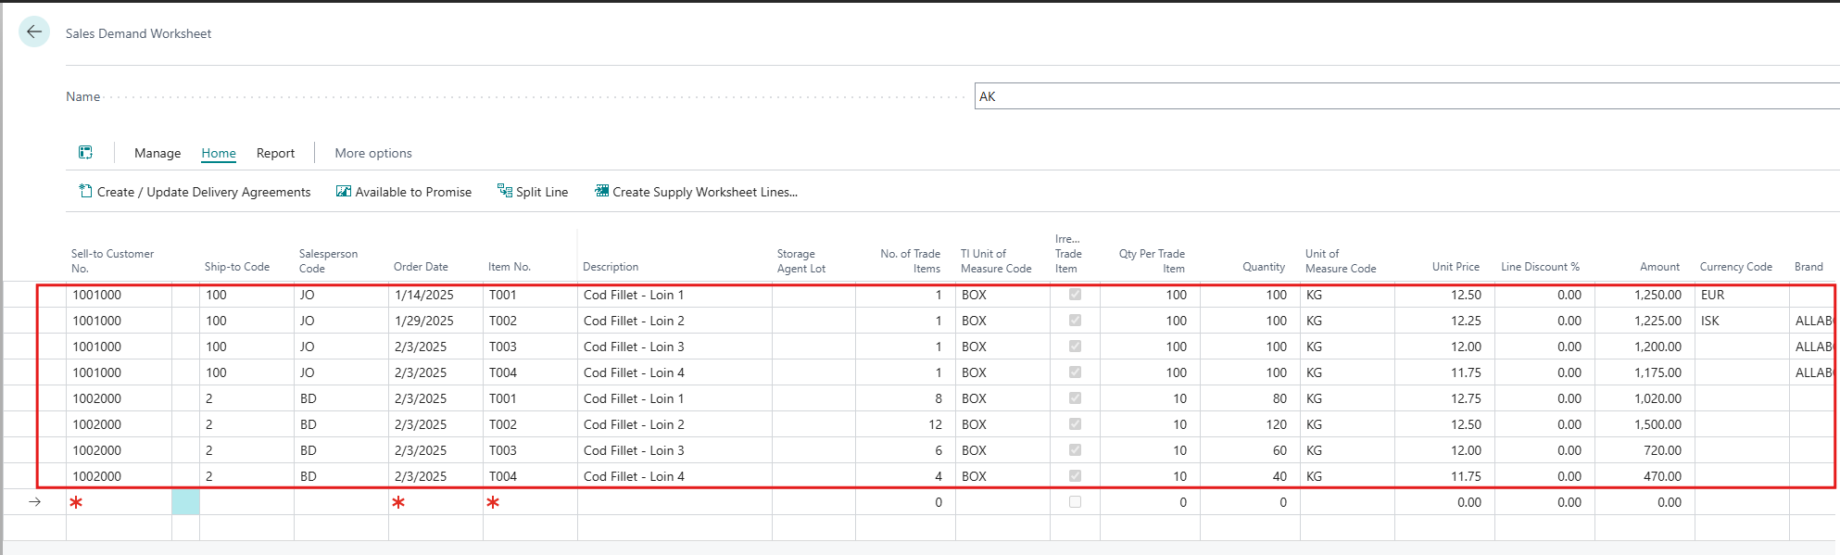The height and width of the screenshot is (555, 1840).
Task: Click the back arrow icon
Action: point(34,32)
